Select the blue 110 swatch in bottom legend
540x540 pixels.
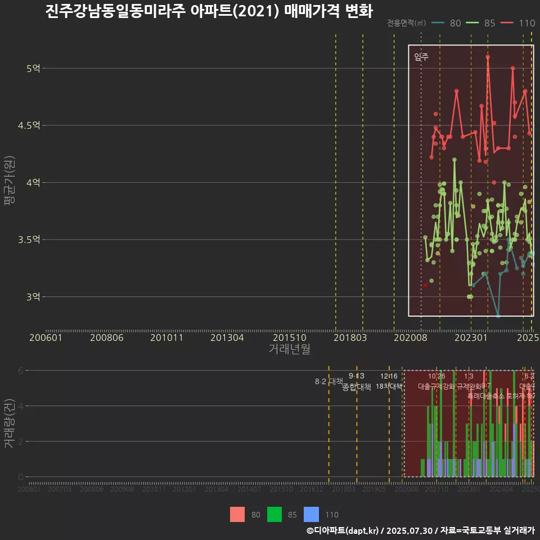[311, 515]
